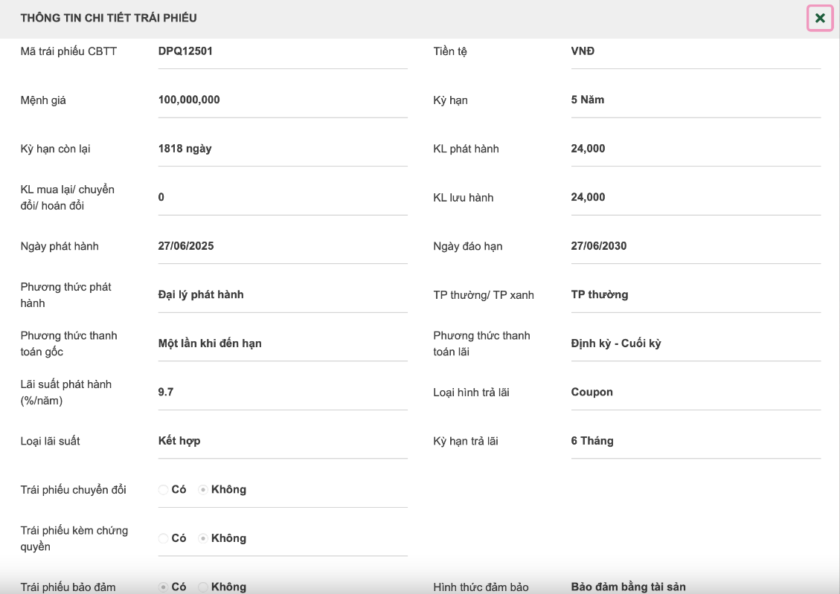This screenshot has height=594, width=840.
Task: Select Không for Trái phiếu bảo đảm
Action: pos(203,587)
